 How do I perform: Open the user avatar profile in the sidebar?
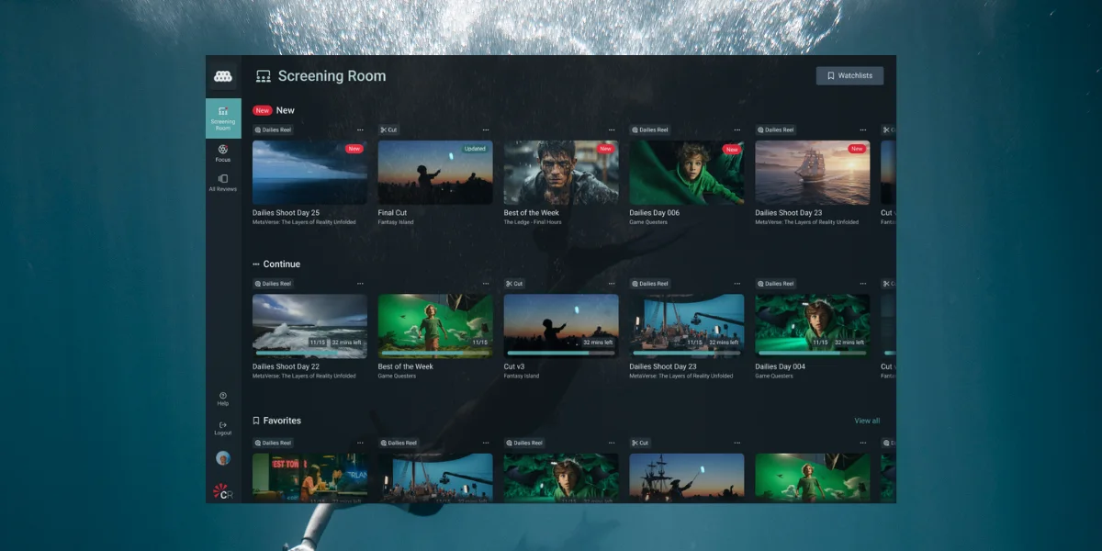(x=223, y=458)
